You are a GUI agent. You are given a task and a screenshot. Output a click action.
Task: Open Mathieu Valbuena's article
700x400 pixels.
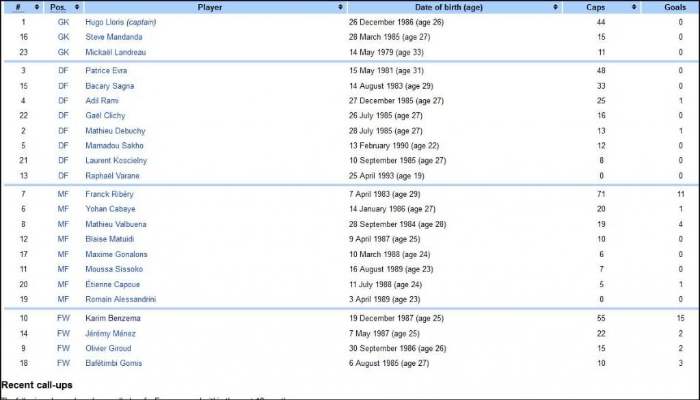pos(116,224)
